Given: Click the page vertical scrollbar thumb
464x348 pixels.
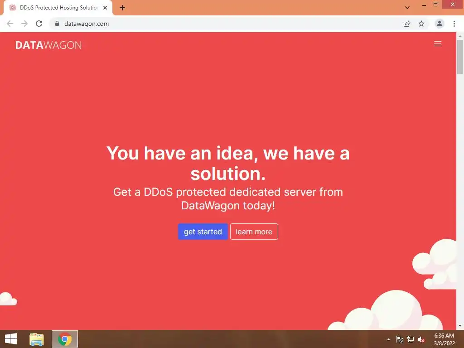Looking at the screenshot, I should coord(460,57).
